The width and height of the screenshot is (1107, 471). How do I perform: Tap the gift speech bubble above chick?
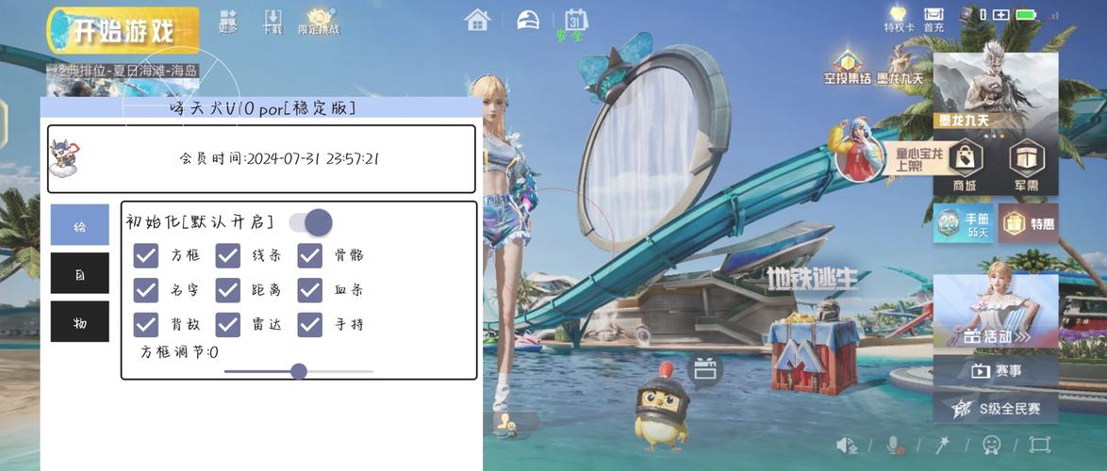(x=703, y=369)
